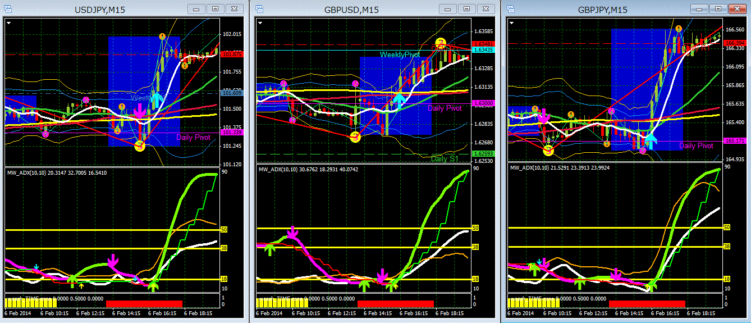This screenshot has height=323, width=751.
Task: Click the GBPJPY,M15 title bar text
Action: pyautogui.click(x=602, y=10)
